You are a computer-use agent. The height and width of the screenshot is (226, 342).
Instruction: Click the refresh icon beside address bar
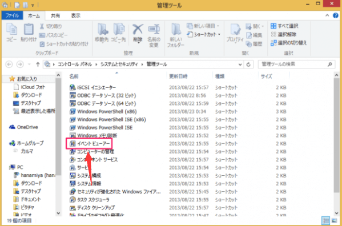pos(248,64)
